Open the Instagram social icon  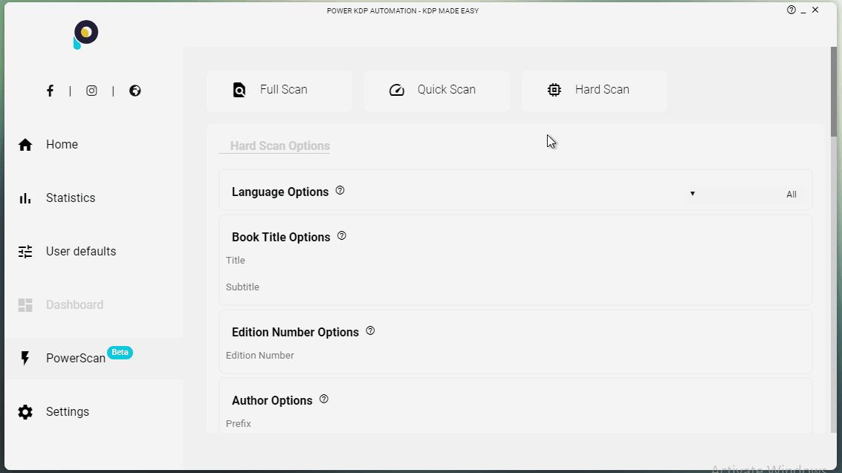click(x=92, y=91)
